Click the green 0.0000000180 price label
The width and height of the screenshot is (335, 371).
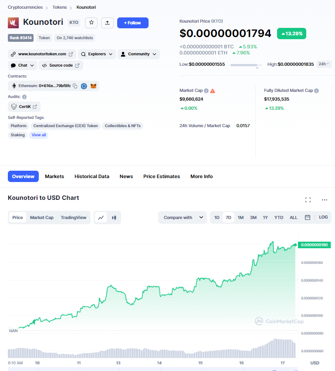[x=314, y=245]
